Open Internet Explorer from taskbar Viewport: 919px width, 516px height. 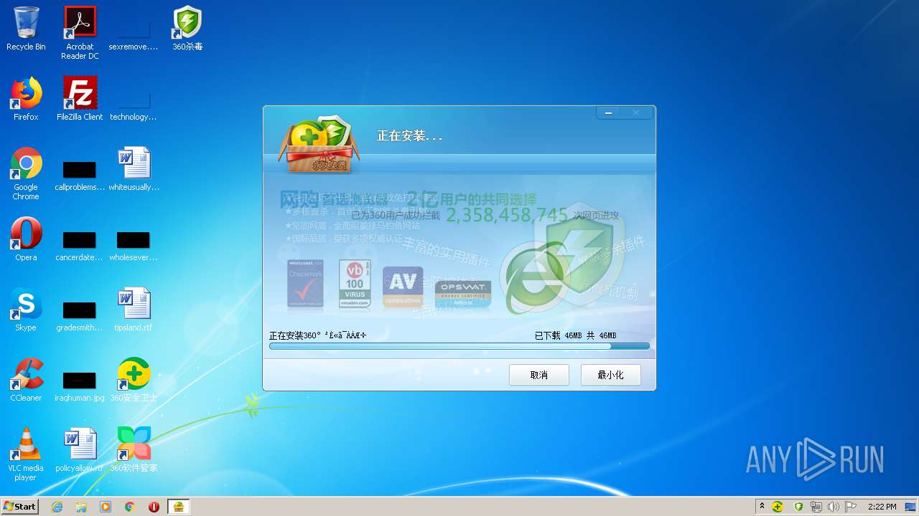pos(57,507)
